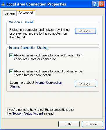Screen dimensions: 106x130
Task: Switch to the General tab
Action: 10,13
